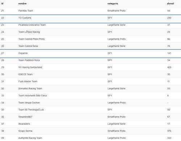This screenshot has height=141, width=181.
Task: Click 'Authentik Racing Team' cell
Action: coord(30,138)
